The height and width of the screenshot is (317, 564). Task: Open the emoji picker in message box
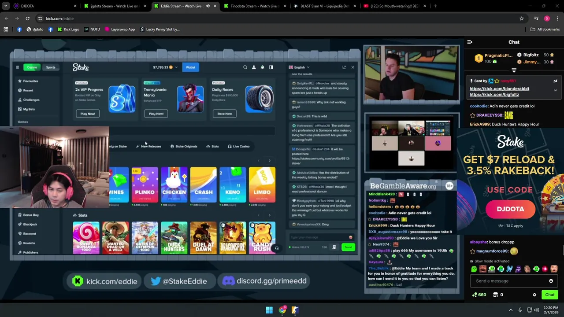(551, 281)
